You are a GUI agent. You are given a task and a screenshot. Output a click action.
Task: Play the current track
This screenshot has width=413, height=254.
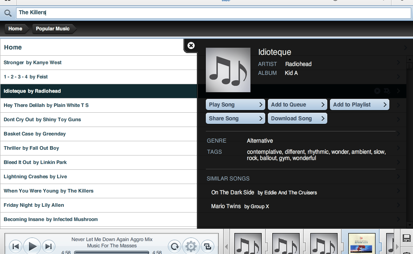point(32,246)
